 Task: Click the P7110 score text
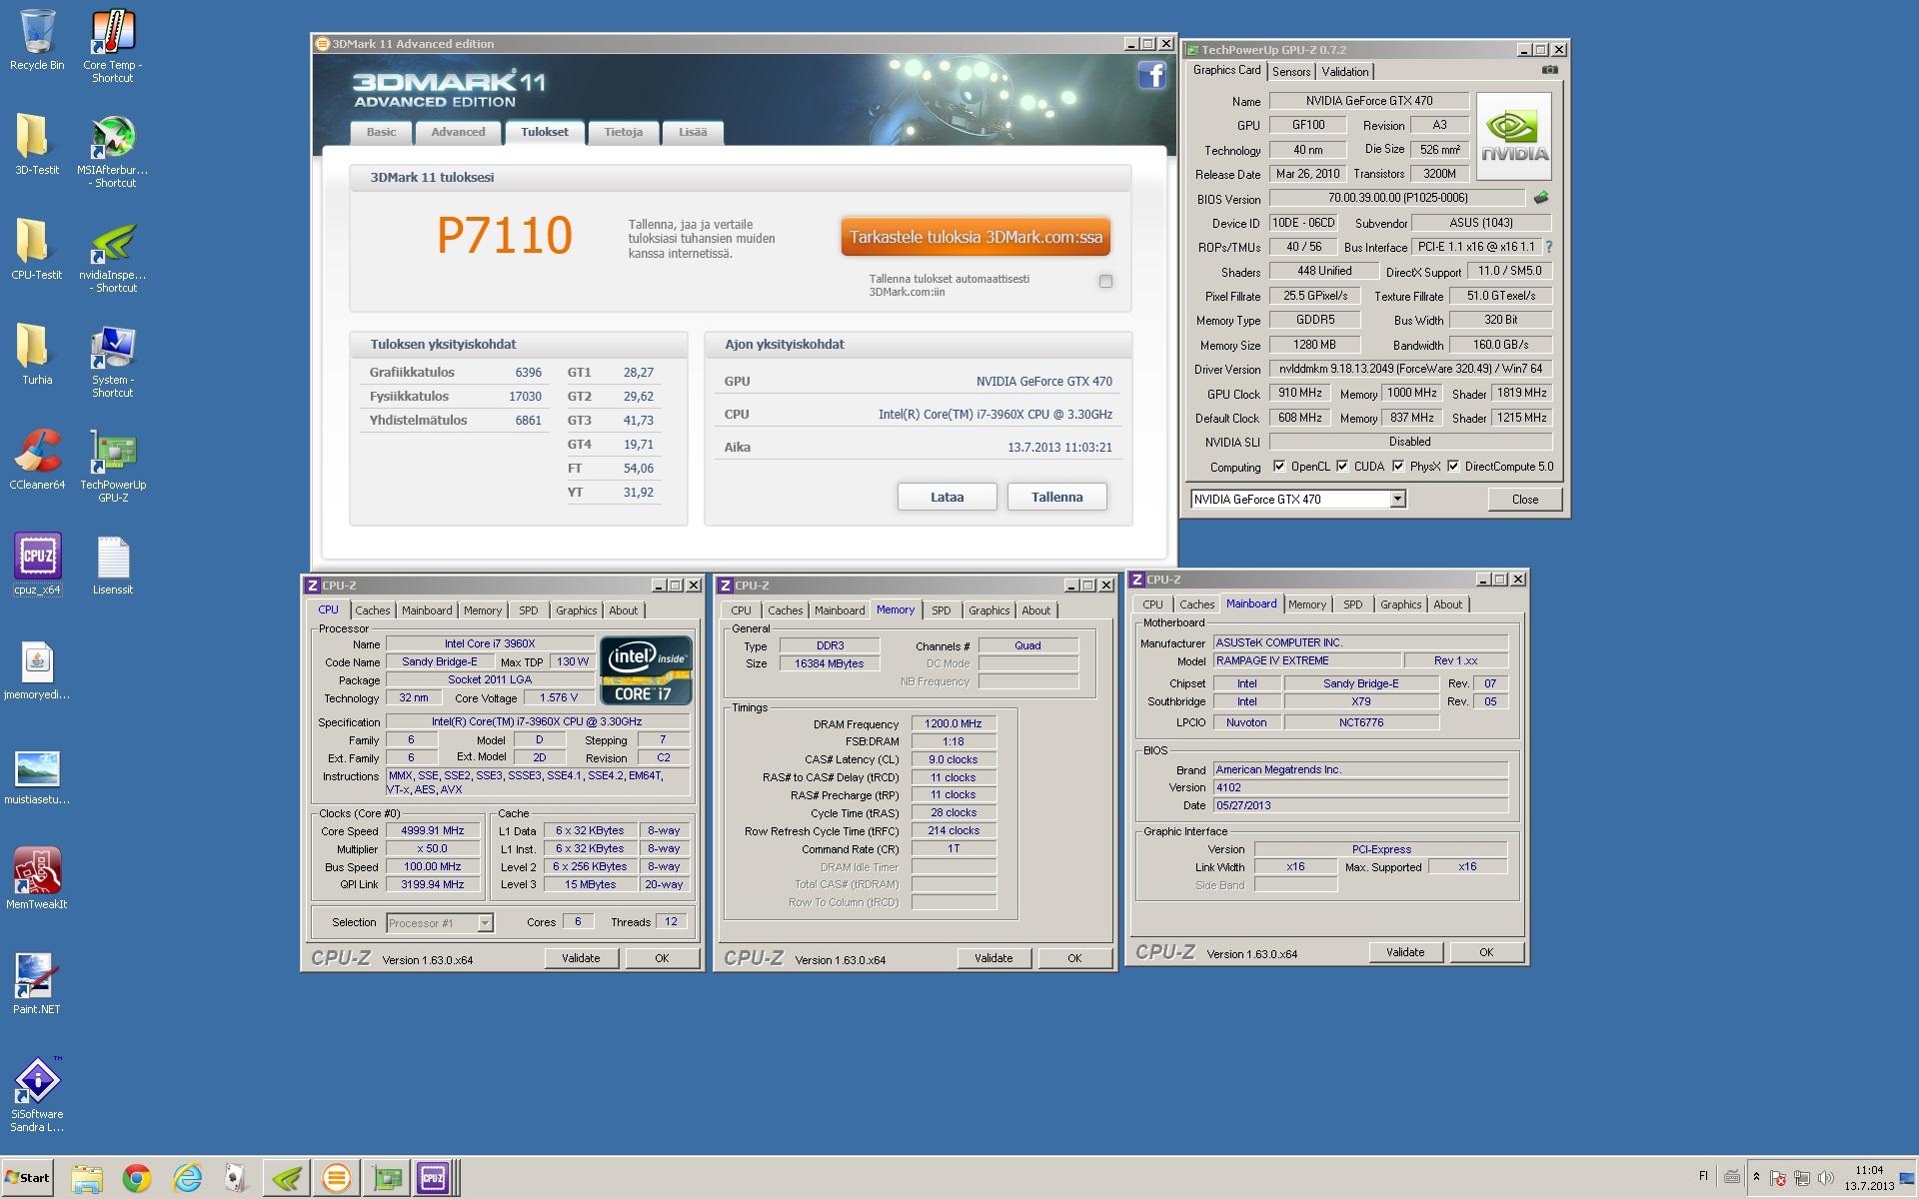pos(505,236)
